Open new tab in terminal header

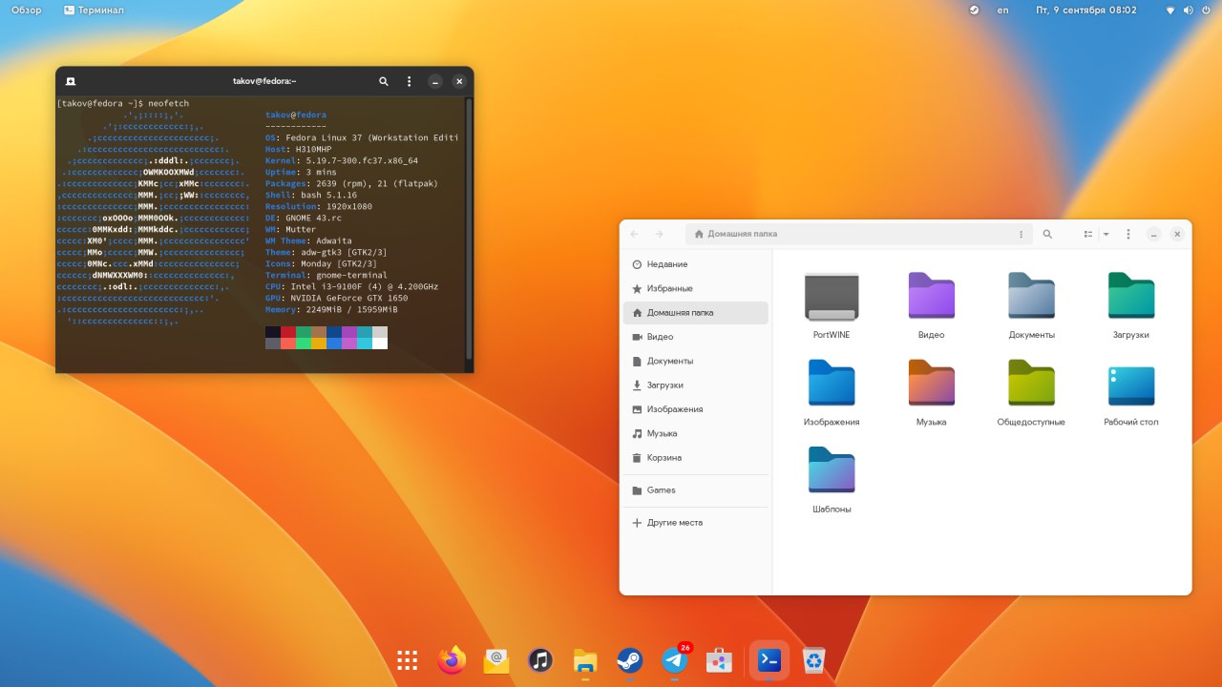tap(71, 82)
